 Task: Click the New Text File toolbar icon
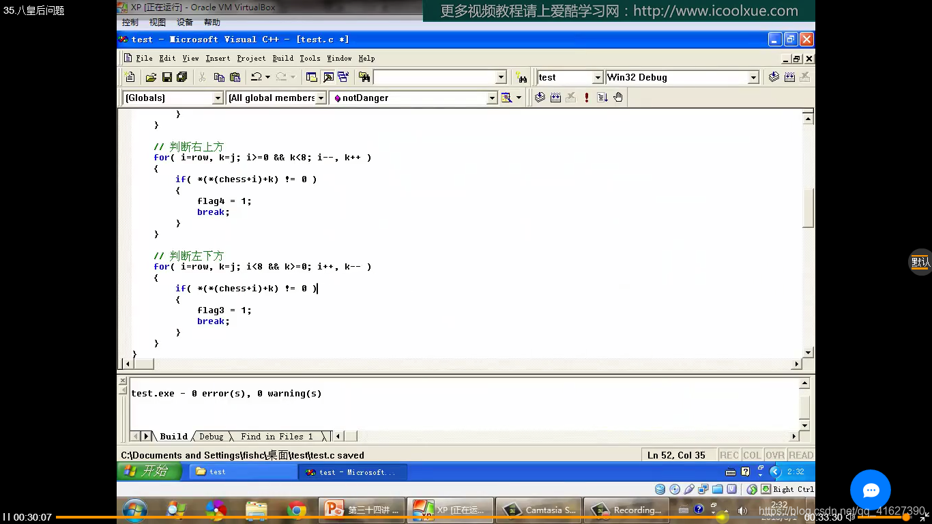tap(130, 77)
